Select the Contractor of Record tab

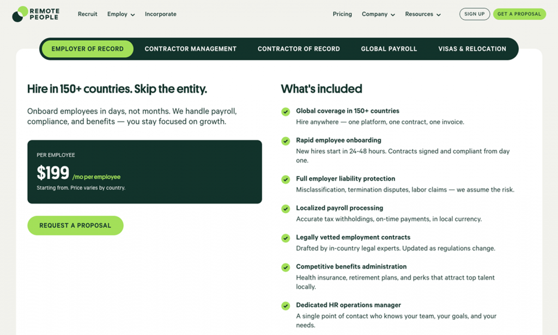[x=299, y=49]
